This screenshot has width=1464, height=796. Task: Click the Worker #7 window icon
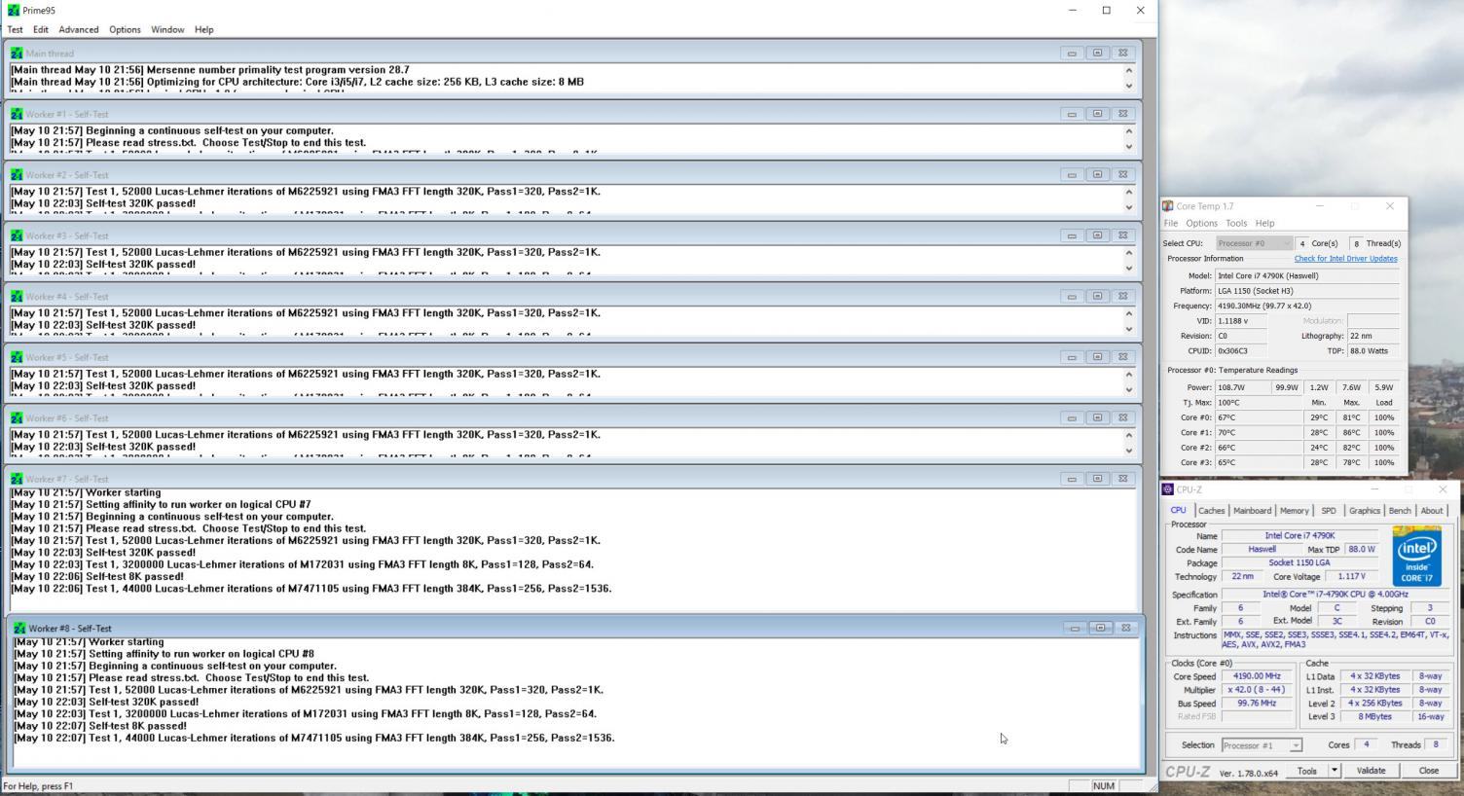pos(17,479)
